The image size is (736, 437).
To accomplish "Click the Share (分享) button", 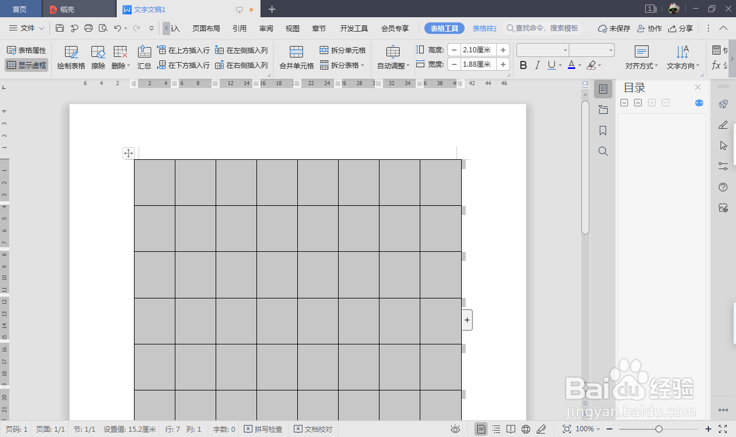I will [680, 28].
